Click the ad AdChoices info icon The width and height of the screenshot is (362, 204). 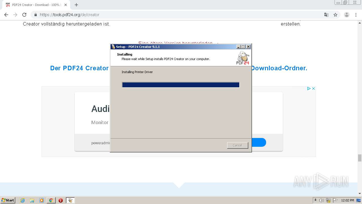point(309,88)
